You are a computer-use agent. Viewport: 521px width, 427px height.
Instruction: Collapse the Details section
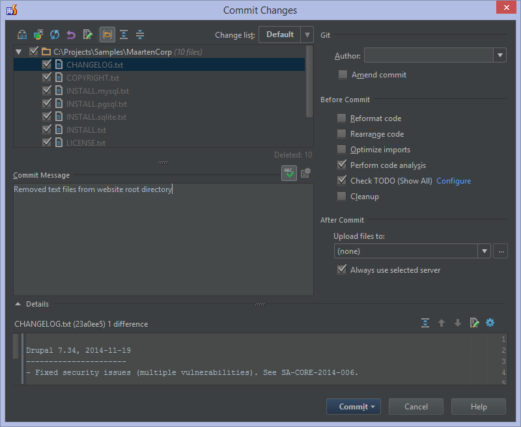(x=18, y=304)
